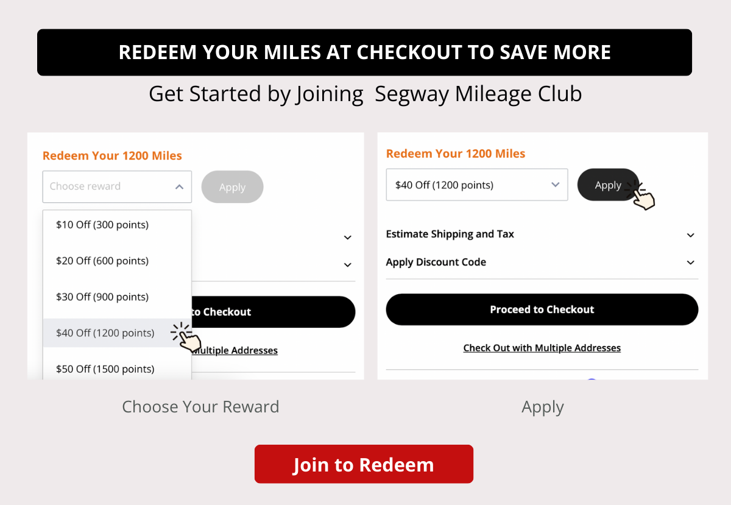The width and height of the screenshot is (731, 505).
Task: Expand Estimate Shipping and Tax section
Action: pos(542,235)
